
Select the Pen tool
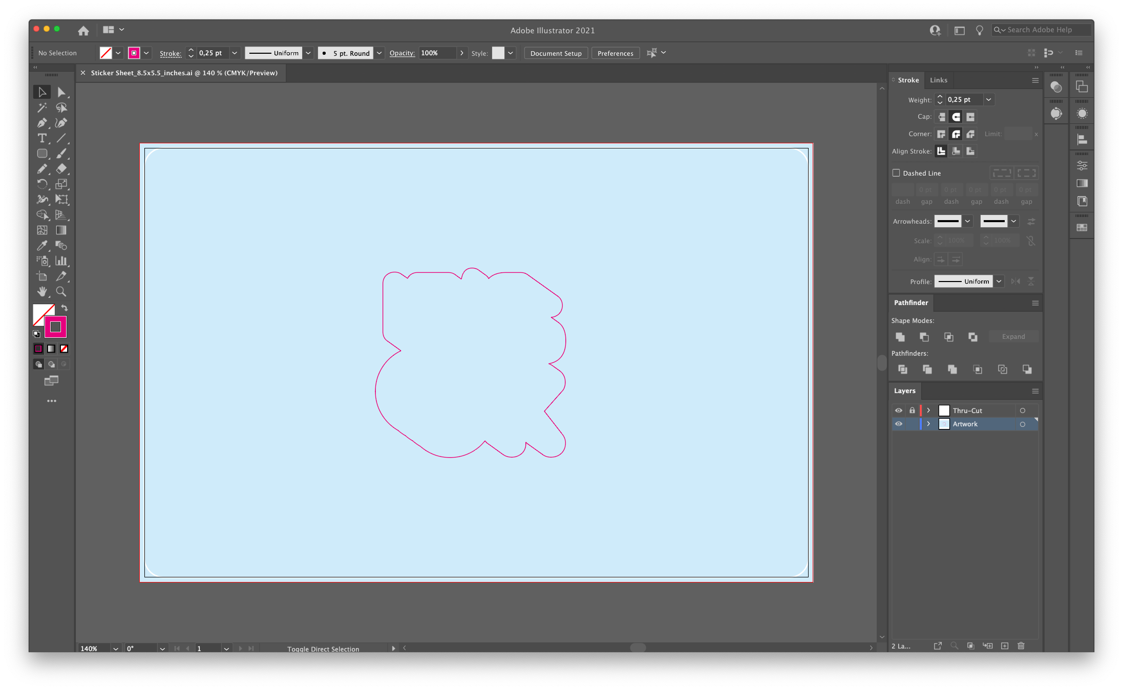[x=42, y=123]
